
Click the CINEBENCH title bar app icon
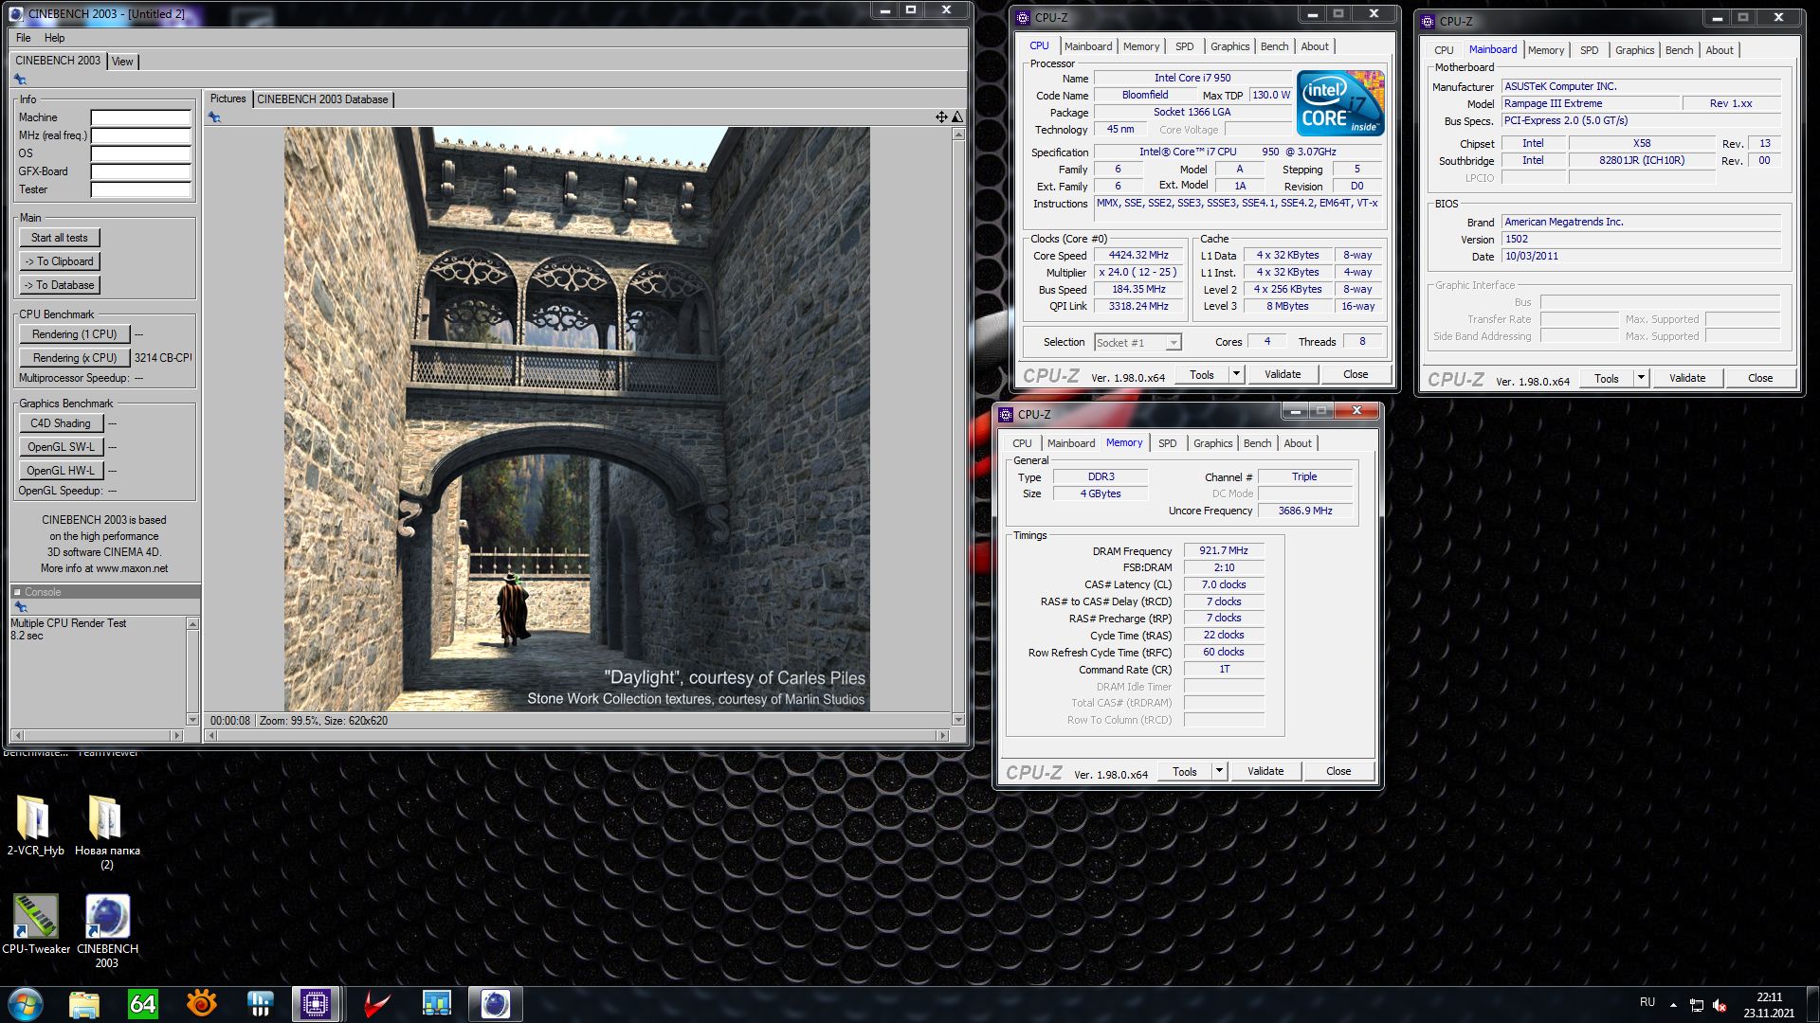16,13
